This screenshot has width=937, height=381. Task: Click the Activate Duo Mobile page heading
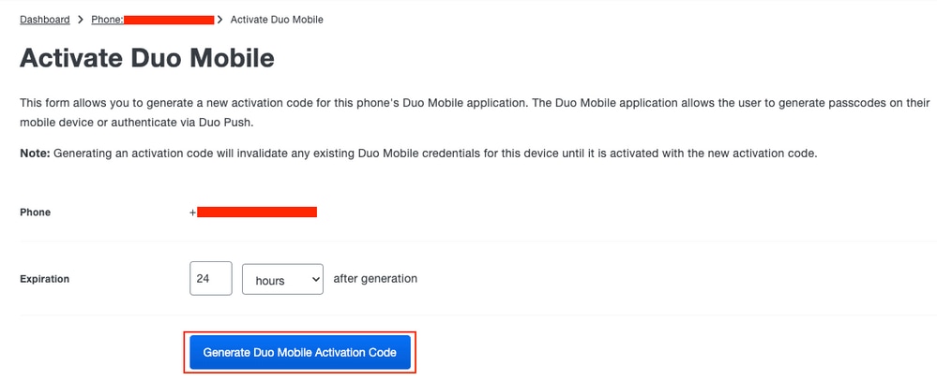coord(147,58)
